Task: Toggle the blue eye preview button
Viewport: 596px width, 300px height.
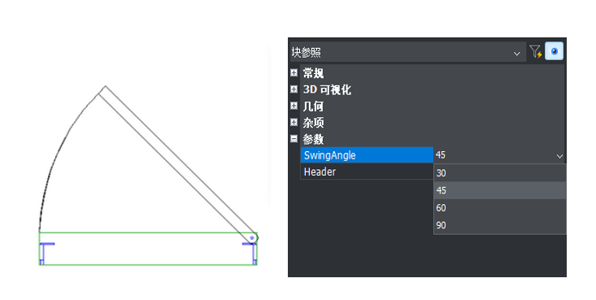Action: (x=555, y=51)
